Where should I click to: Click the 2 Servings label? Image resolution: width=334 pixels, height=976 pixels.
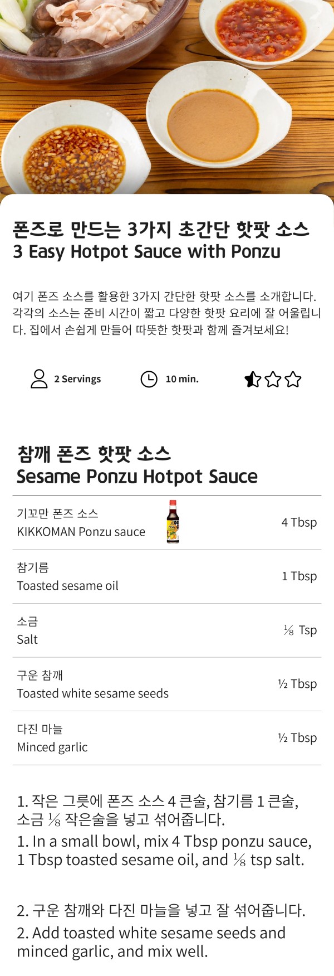coord(77,379)
